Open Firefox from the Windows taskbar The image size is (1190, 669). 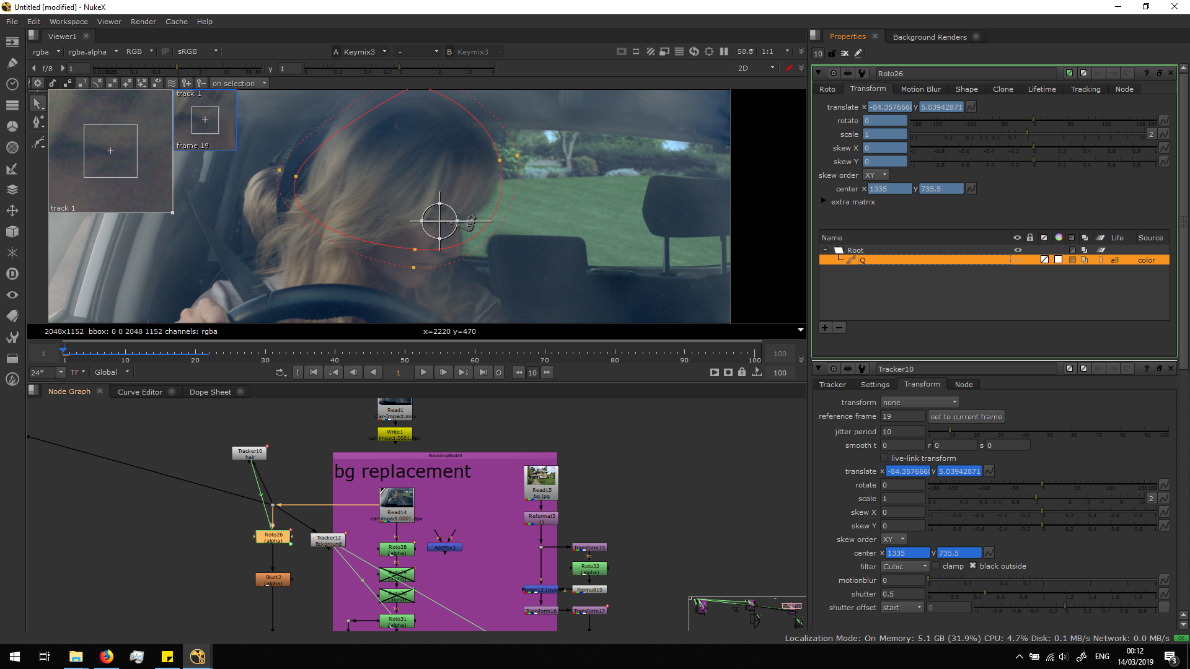coord(107,657)
